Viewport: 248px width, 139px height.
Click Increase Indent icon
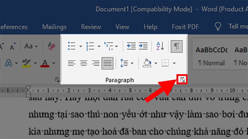click(x=143, y=46)
